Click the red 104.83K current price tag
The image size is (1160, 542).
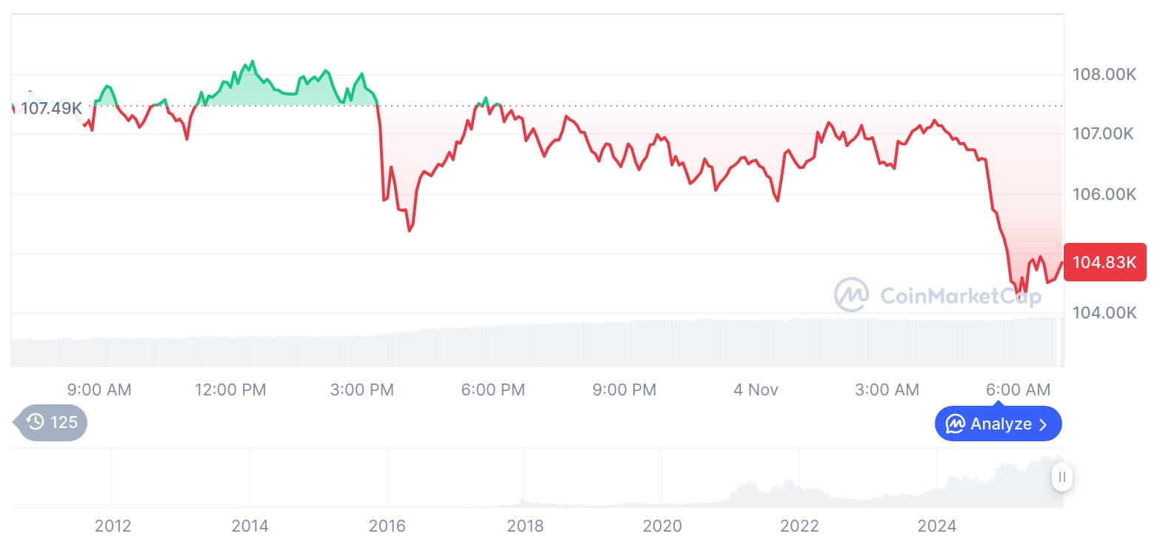coord(1104,262)
